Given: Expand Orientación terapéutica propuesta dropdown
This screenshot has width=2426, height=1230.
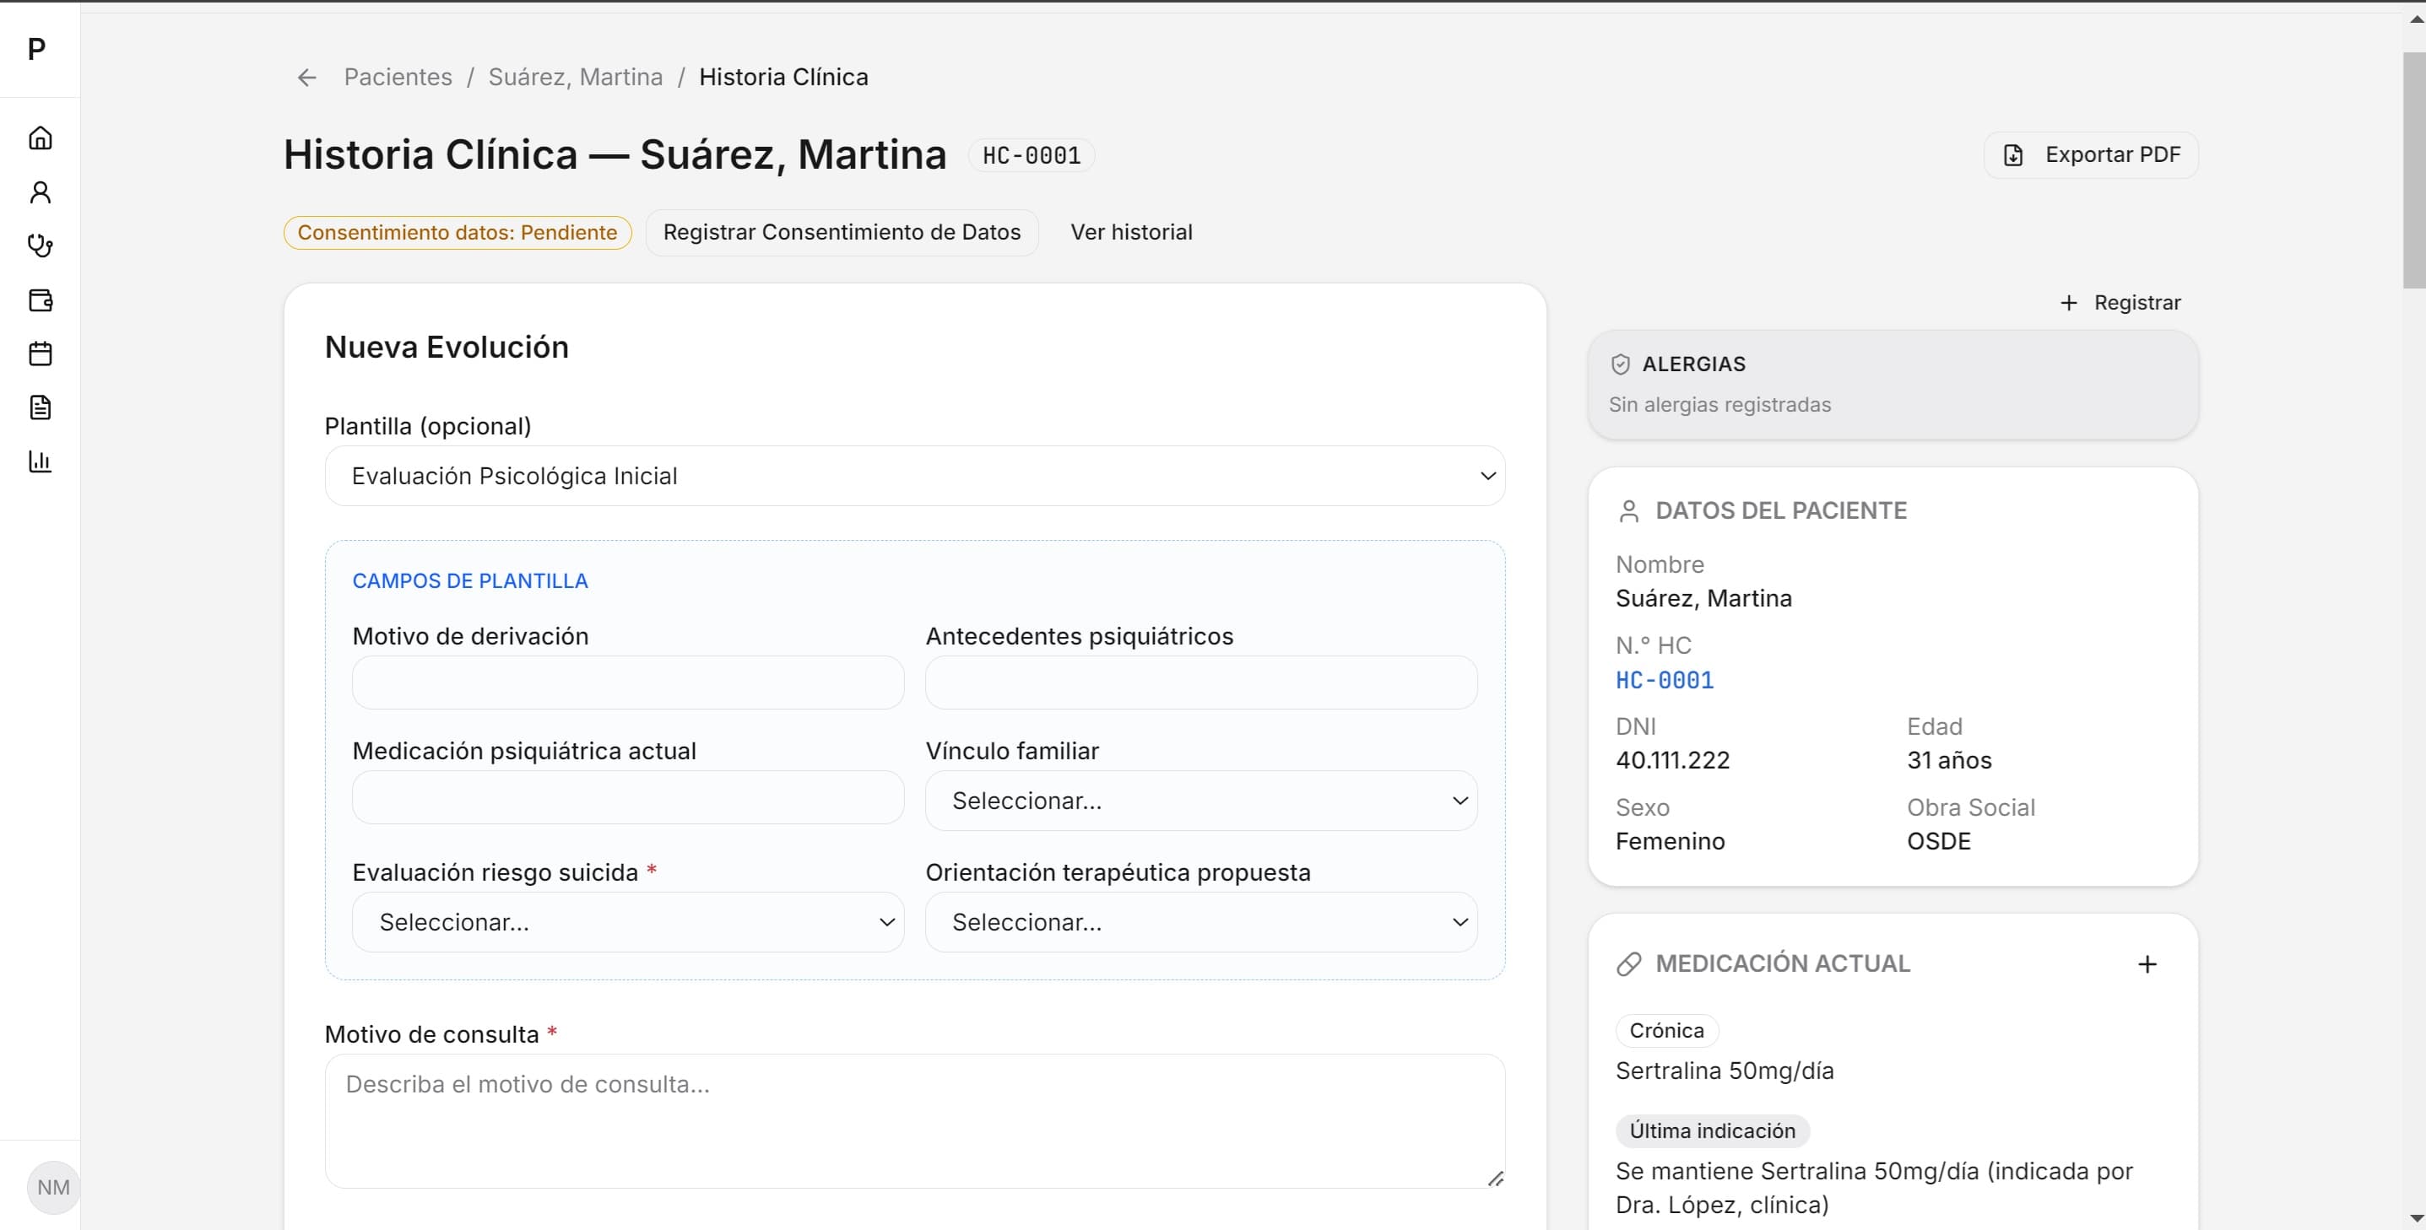Looking at the screenshot, I should click(x=1199, y=922).
